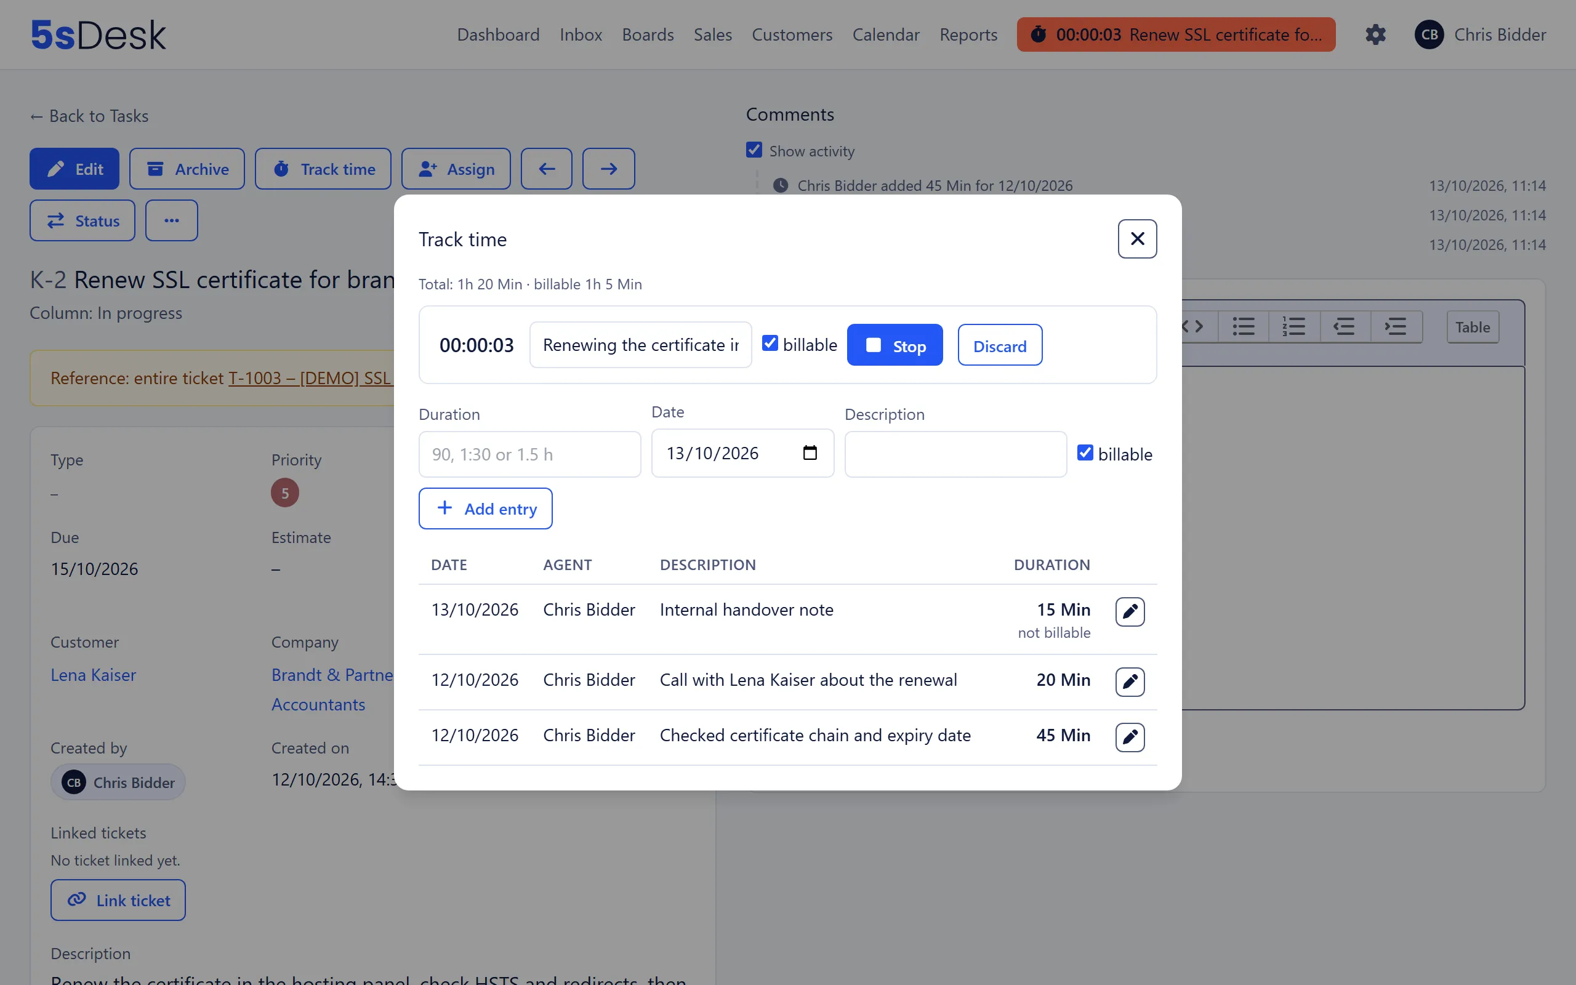Stop the running timer
The image size is (1576, 985).
[895, 345]
